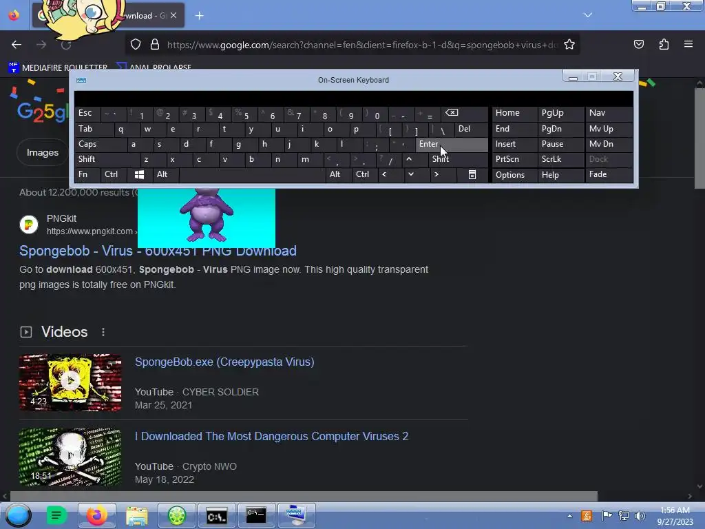Click the Del key on keyboard
The image size is (705, 529).
coord(471,129)
